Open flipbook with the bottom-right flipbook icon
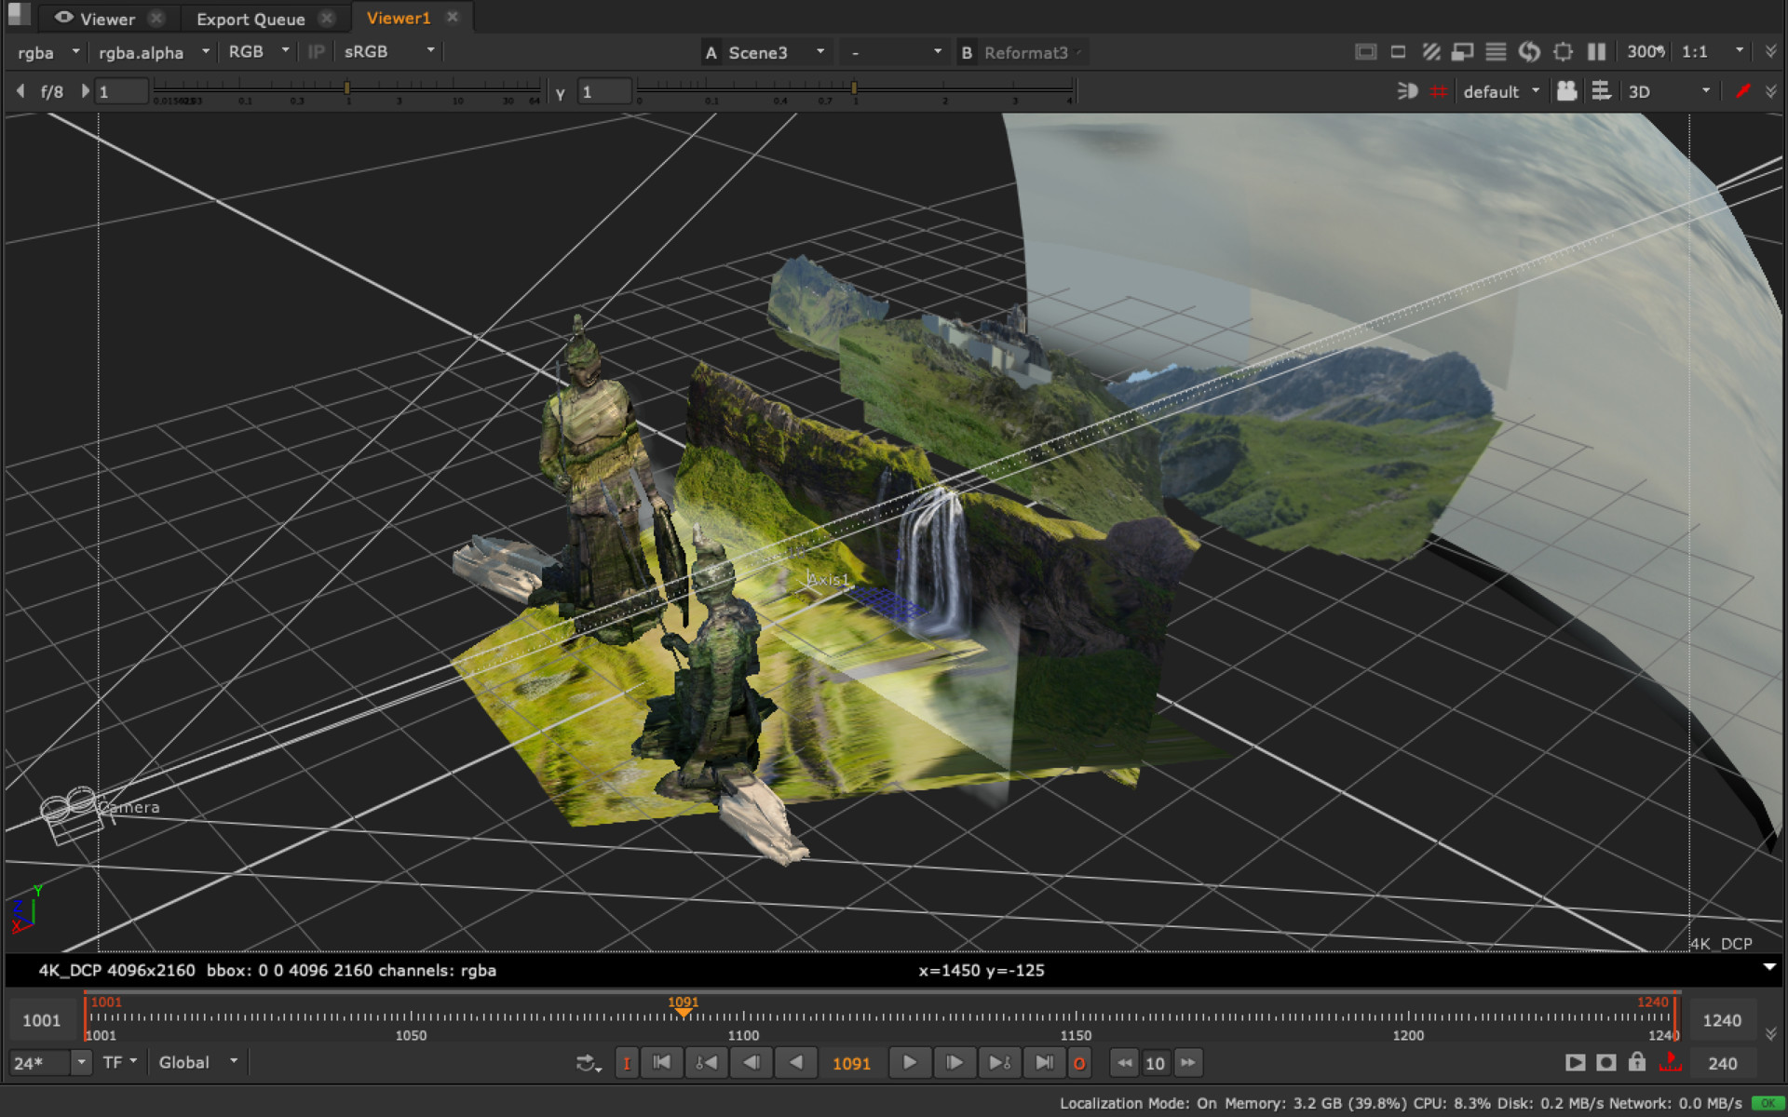1788x1117 pixels. (1575, 1062)
